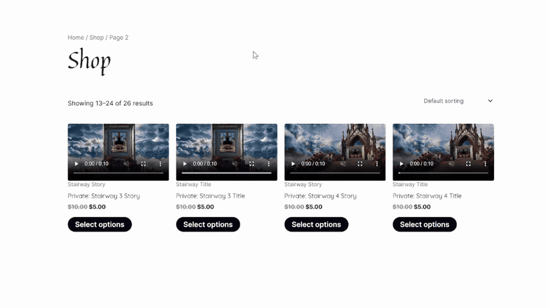Screen dimensions: 548x308
Task: Click Stairway 3 Title video progress bar
Action: pos(226,173)
